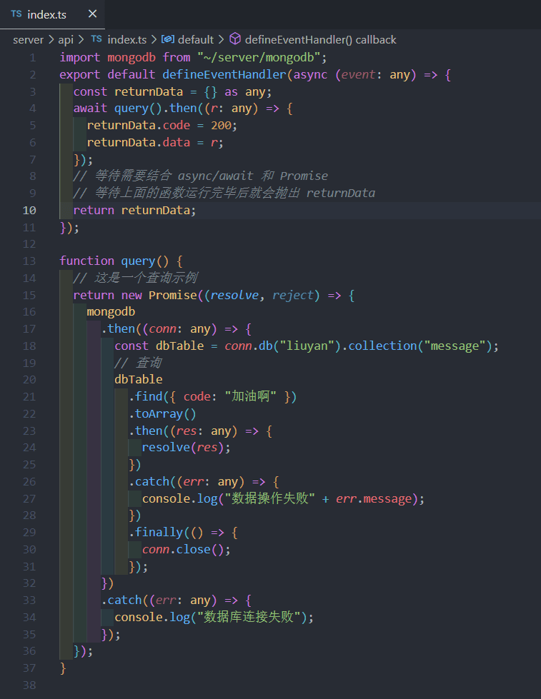541x699 pixels.
Task: Click resolve(res) on line 24
Action: [183, 448]
